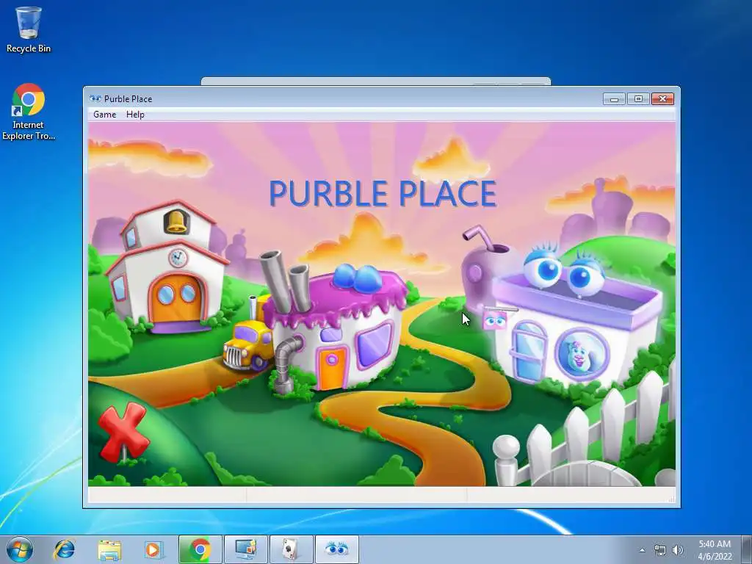
Task: Click the Purble Place taskbar button
Action: 336,549
